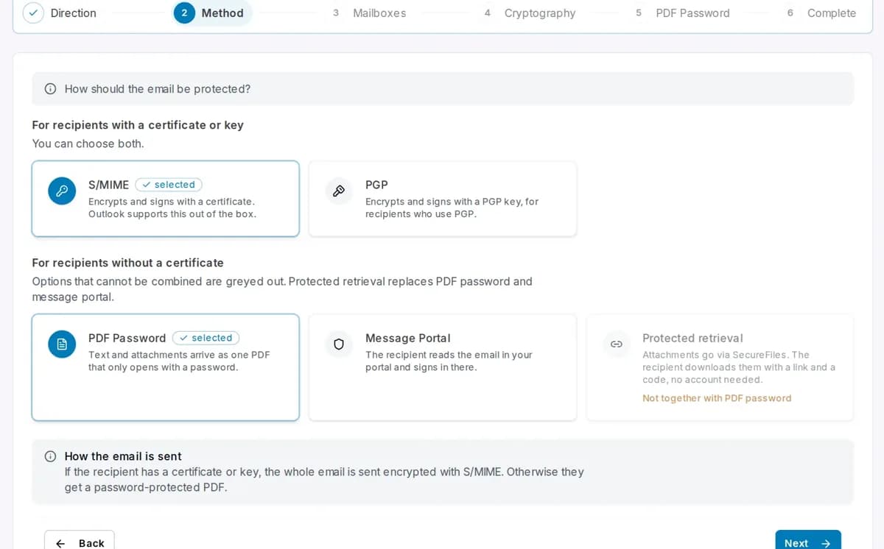Click the Direction step checkmark icon
The width and height of the screenshot is (884, 549).
coord(33,13)
